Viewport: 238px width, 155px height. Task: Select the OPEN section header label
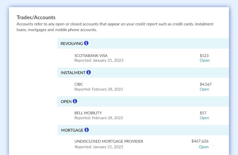pyautogui.click(x=66, y=102)
